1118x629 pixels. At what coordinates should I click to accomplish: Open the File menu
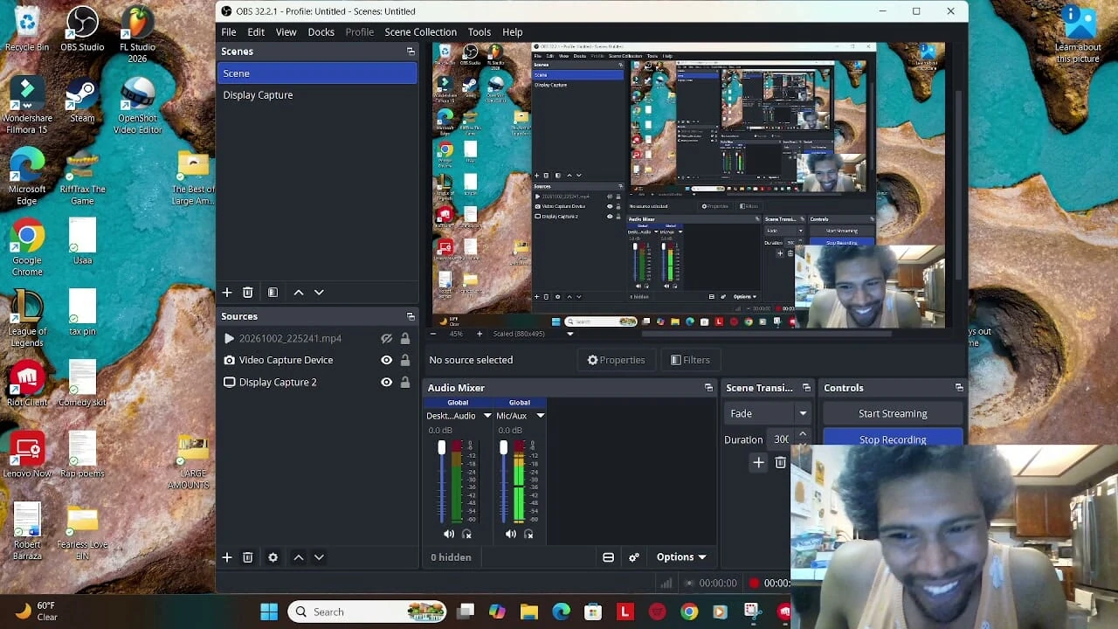[229, 32]
